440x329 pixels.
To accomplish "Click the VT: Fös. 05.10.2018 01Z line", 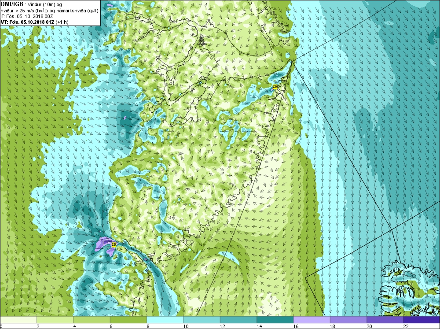I will coord(34,22).
